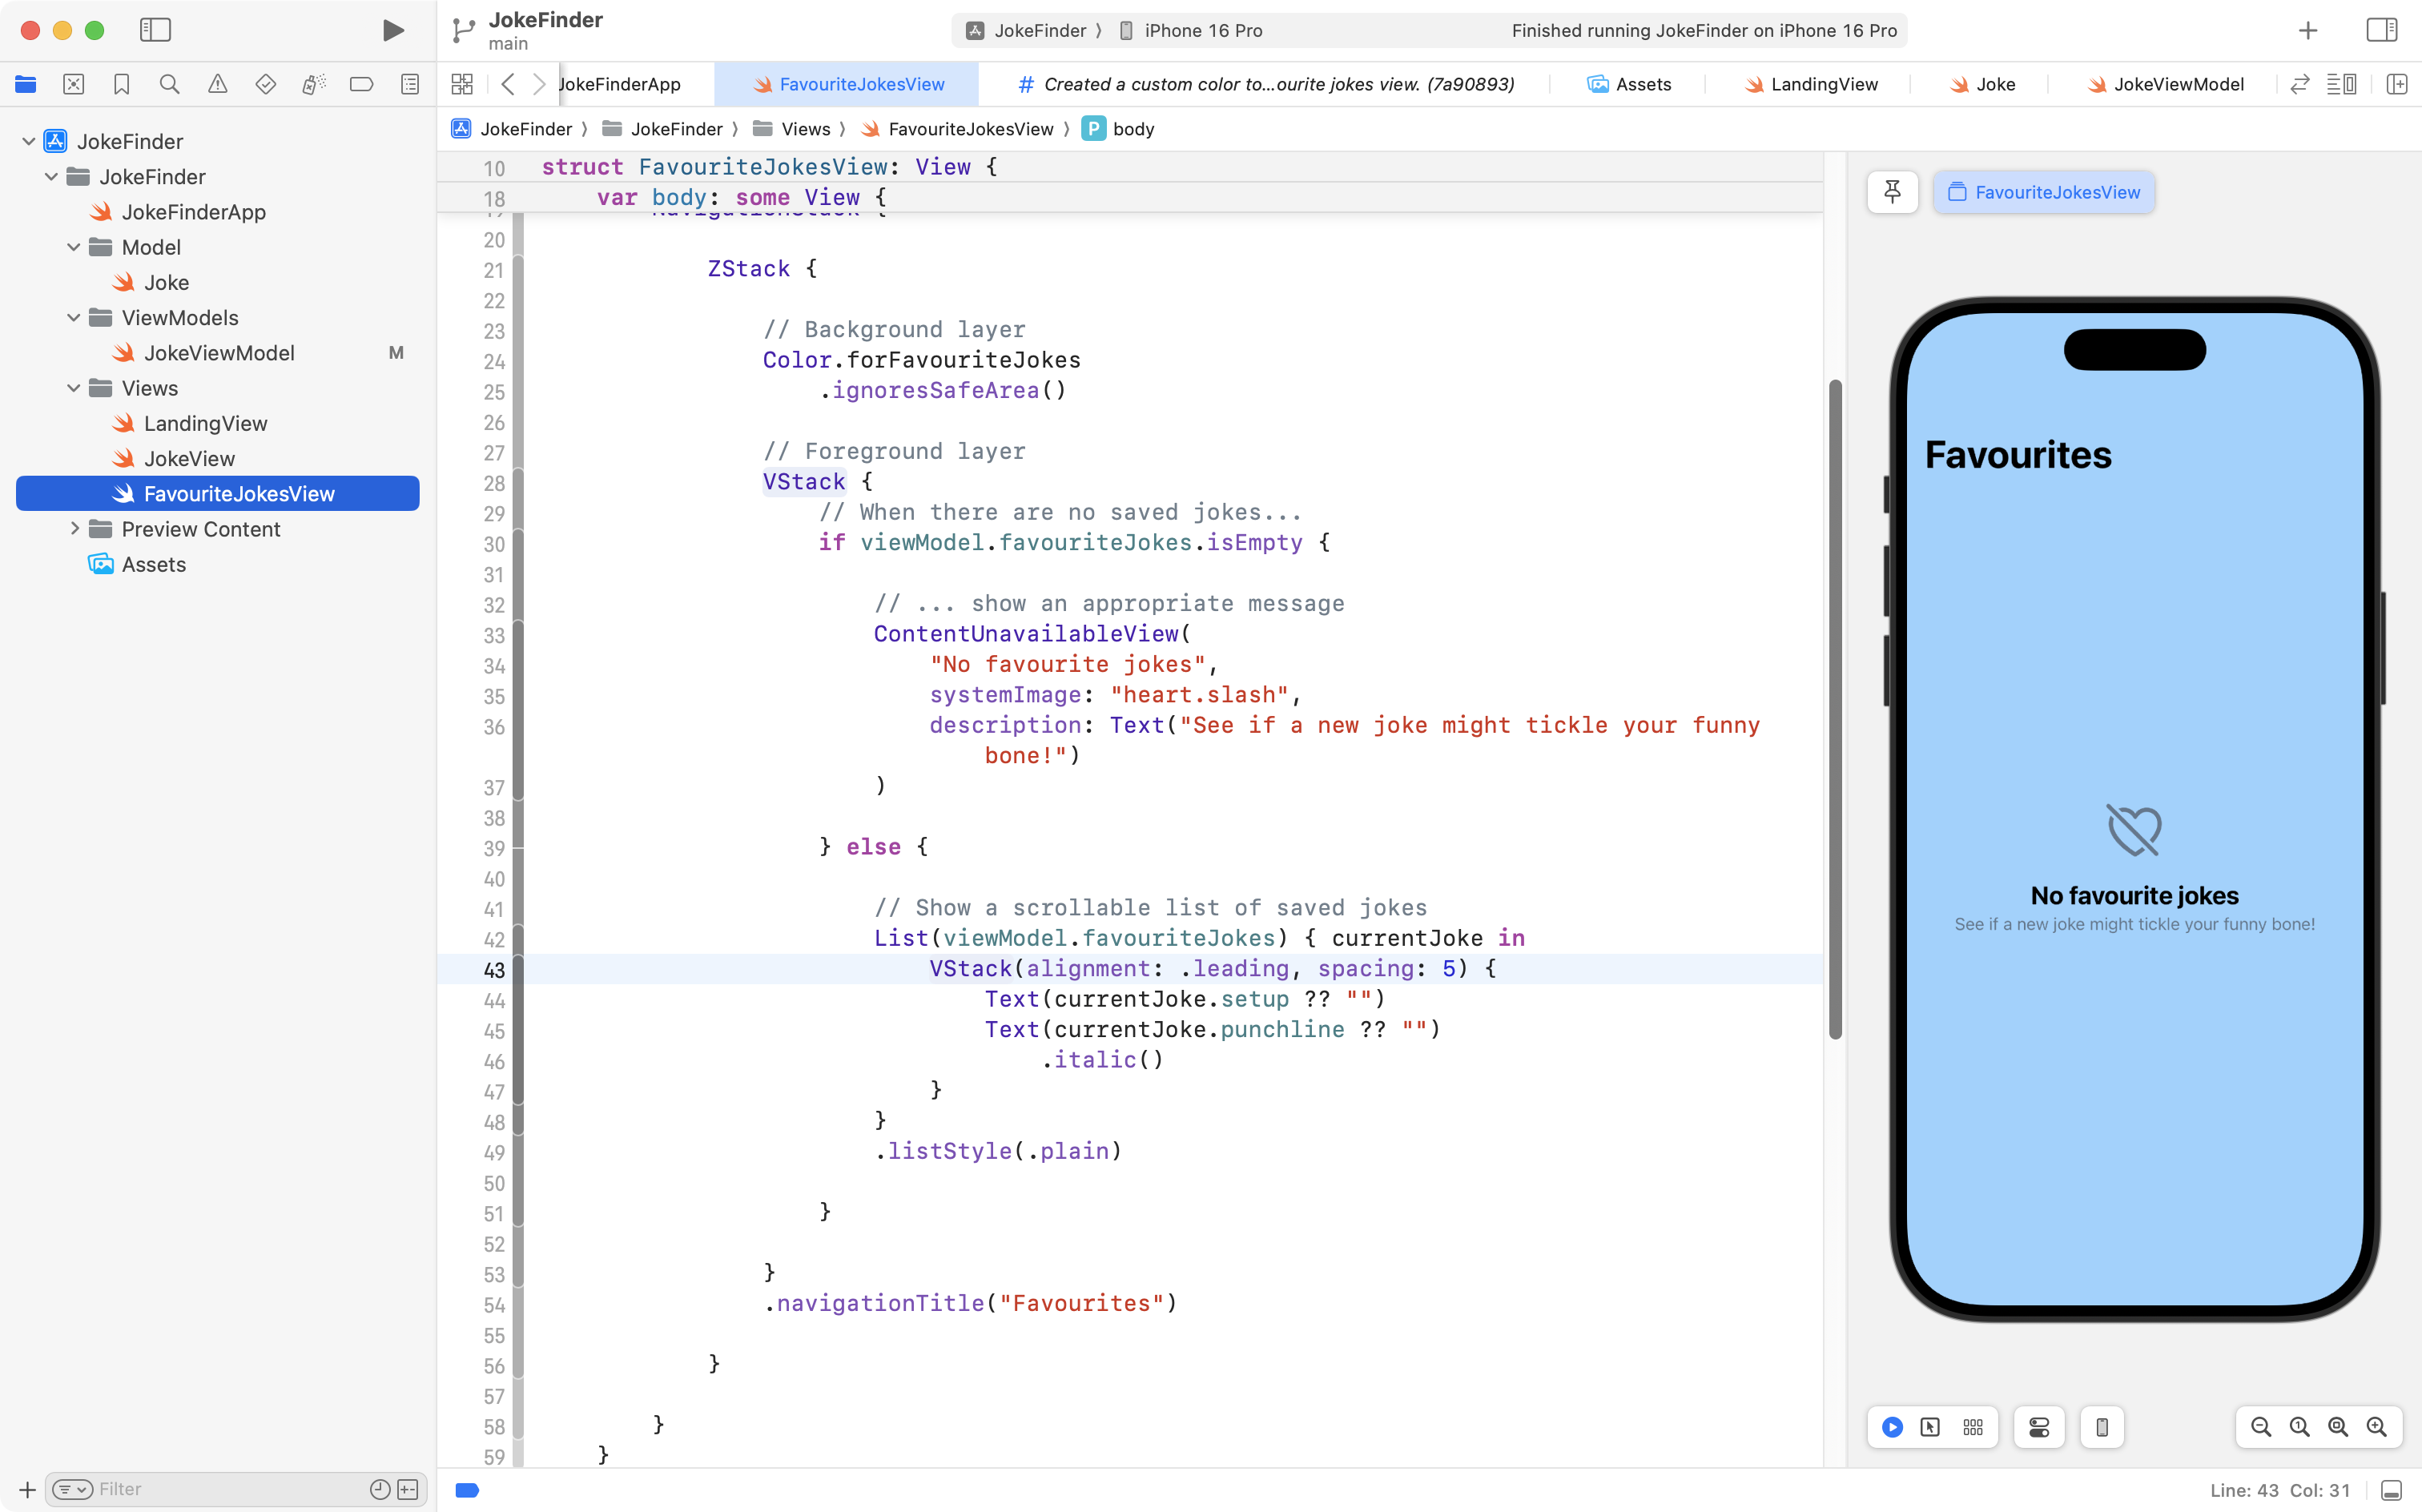The height and width of the screenshot is (1512, 2422).
Task: Open the Issue navigator warning icon
Action: click(x=217, y=84)
